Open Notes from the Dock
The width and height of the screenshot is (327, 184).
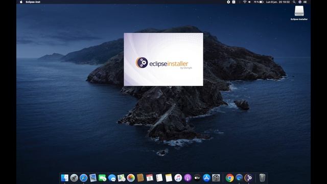pos(169,178)
